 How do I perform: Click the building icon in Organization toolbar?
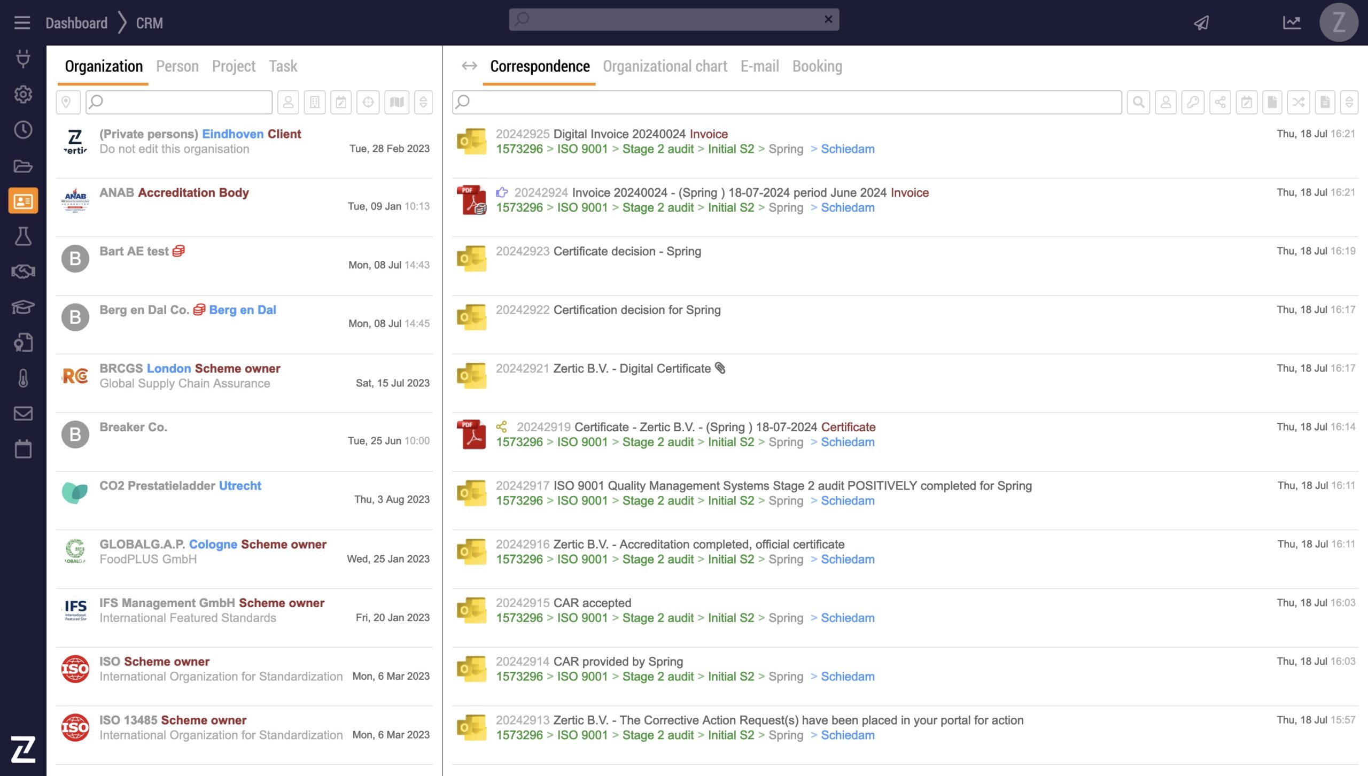315,102
